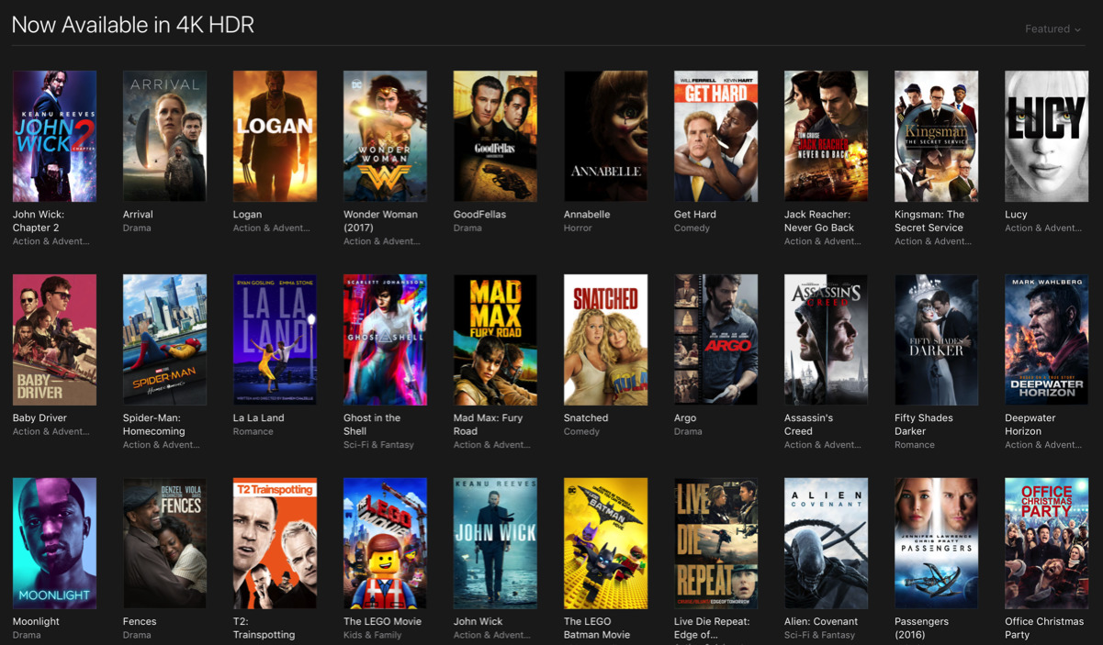Open the Logan movie artwork

[x=275, y=136]
